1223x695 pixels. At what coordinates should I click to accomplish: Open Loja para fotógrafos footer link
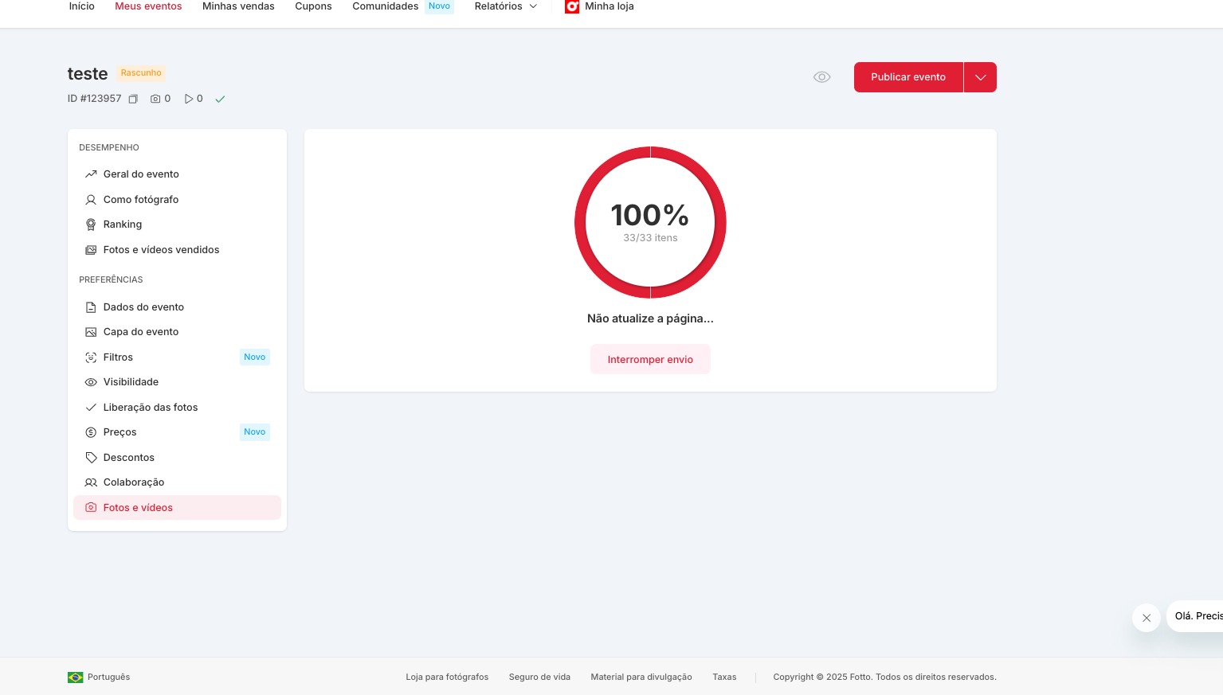click(x=447, y=677)
